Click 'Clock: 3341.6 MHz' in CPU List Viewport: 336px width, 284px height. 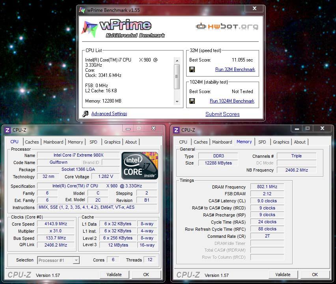pos(103,75)
